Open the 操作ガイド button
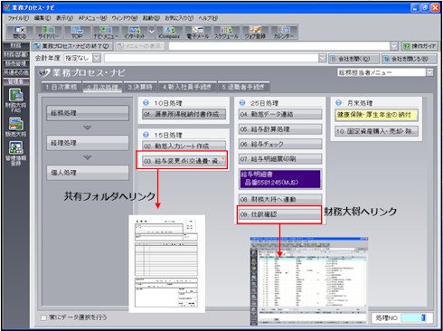Image resolution: width=443 pixels, height=331 pixels. click(x=419, y=46)
